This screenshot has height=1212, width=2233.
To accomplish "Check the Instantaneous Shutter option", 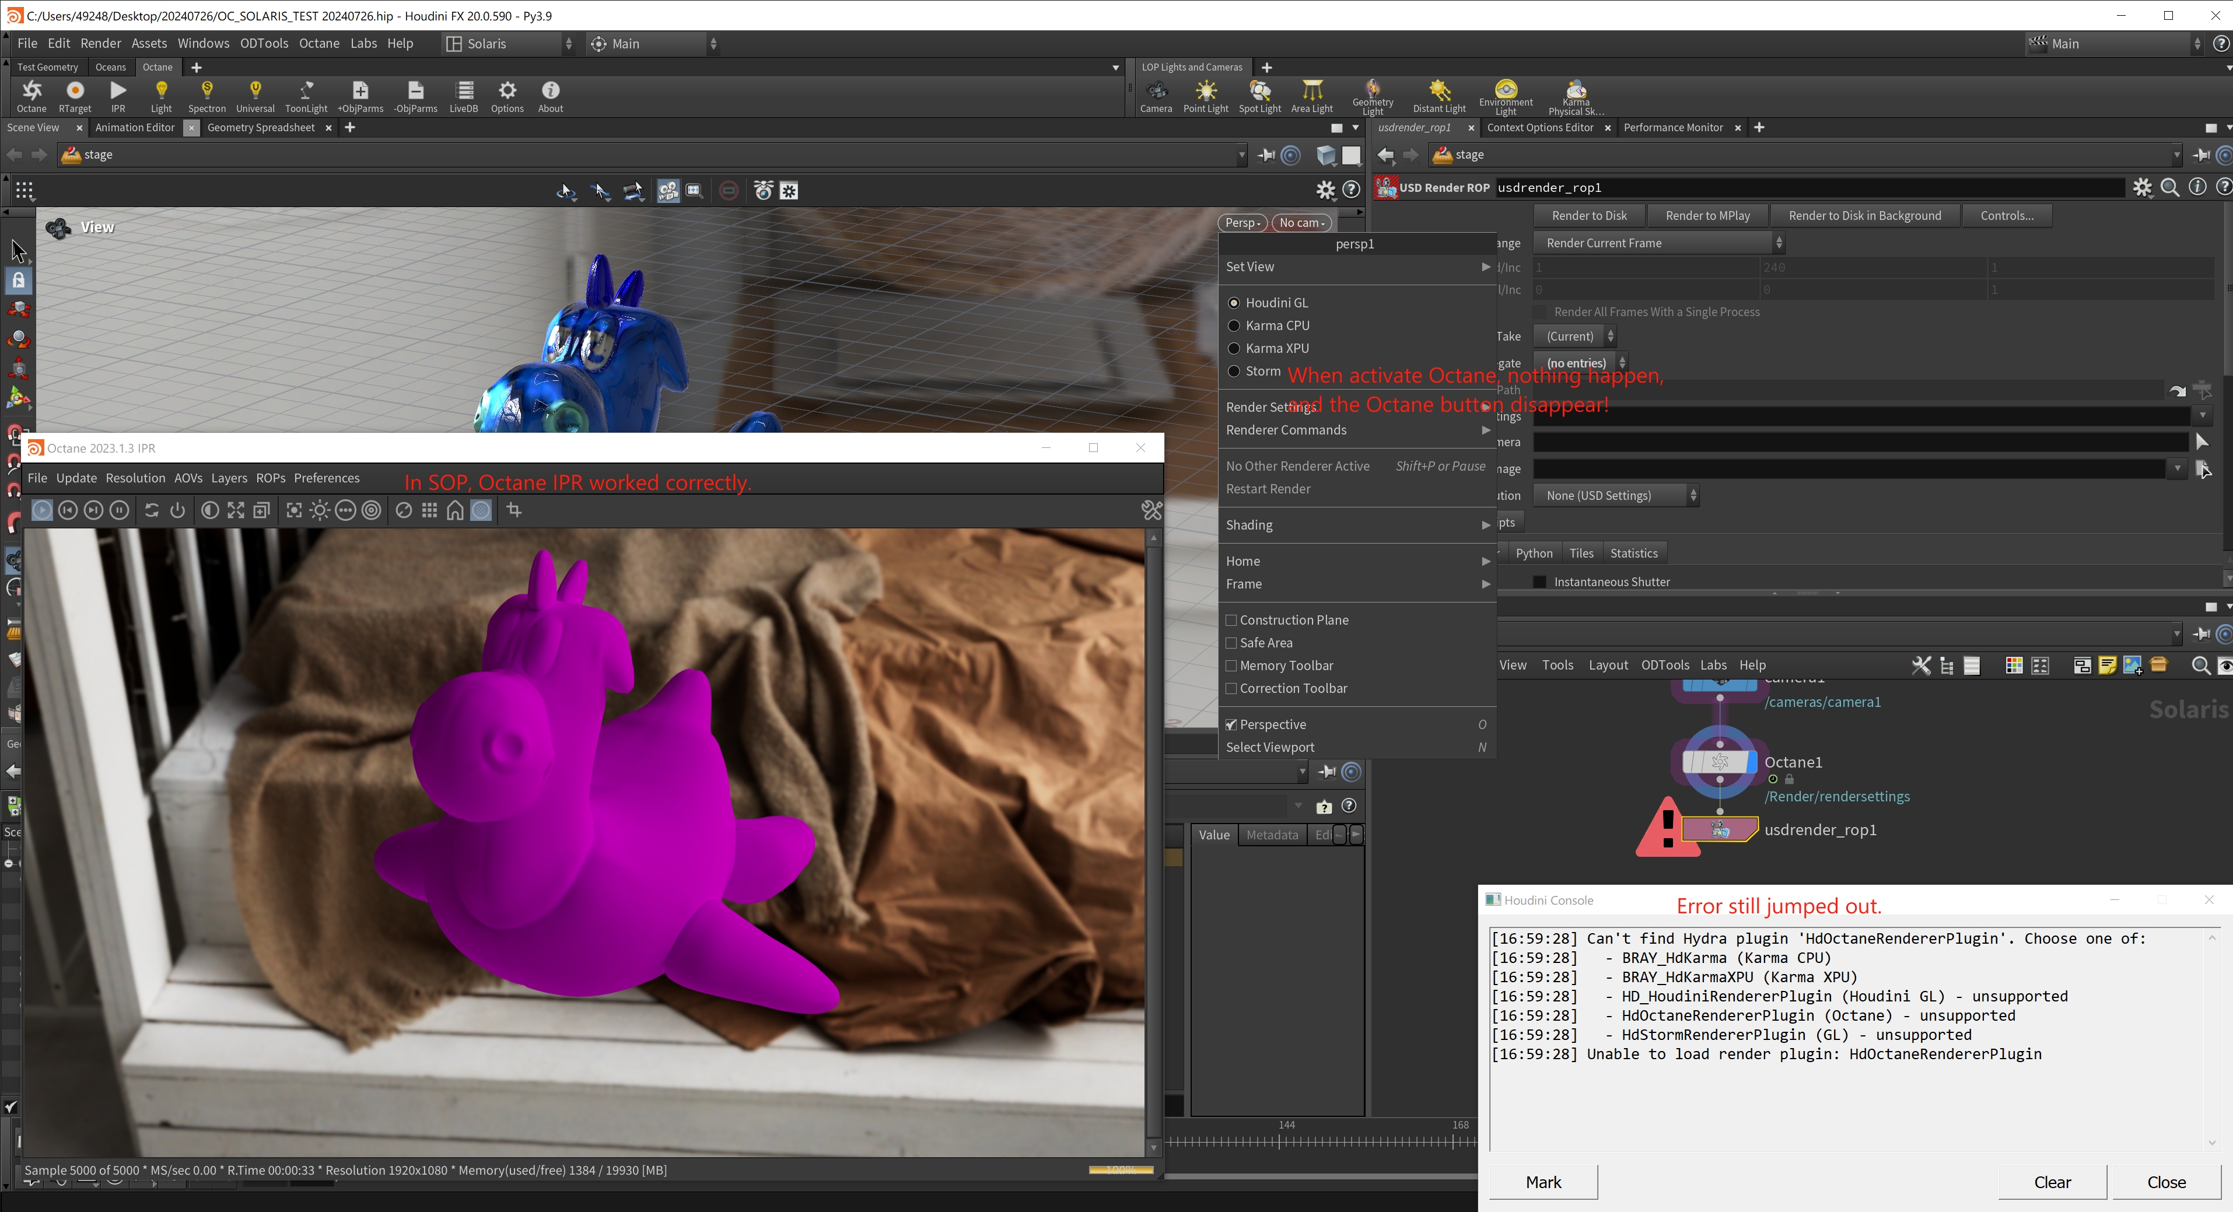I will (1539, 582).
